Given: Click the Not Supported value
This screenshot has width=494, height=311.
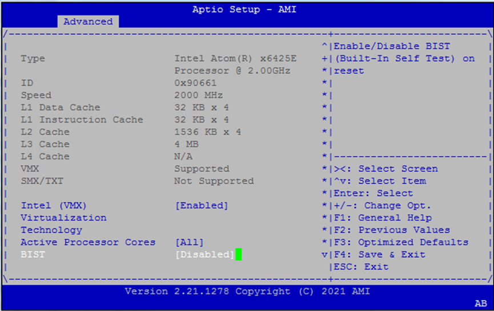Looking at the screenshot, I should pos(214,181).
